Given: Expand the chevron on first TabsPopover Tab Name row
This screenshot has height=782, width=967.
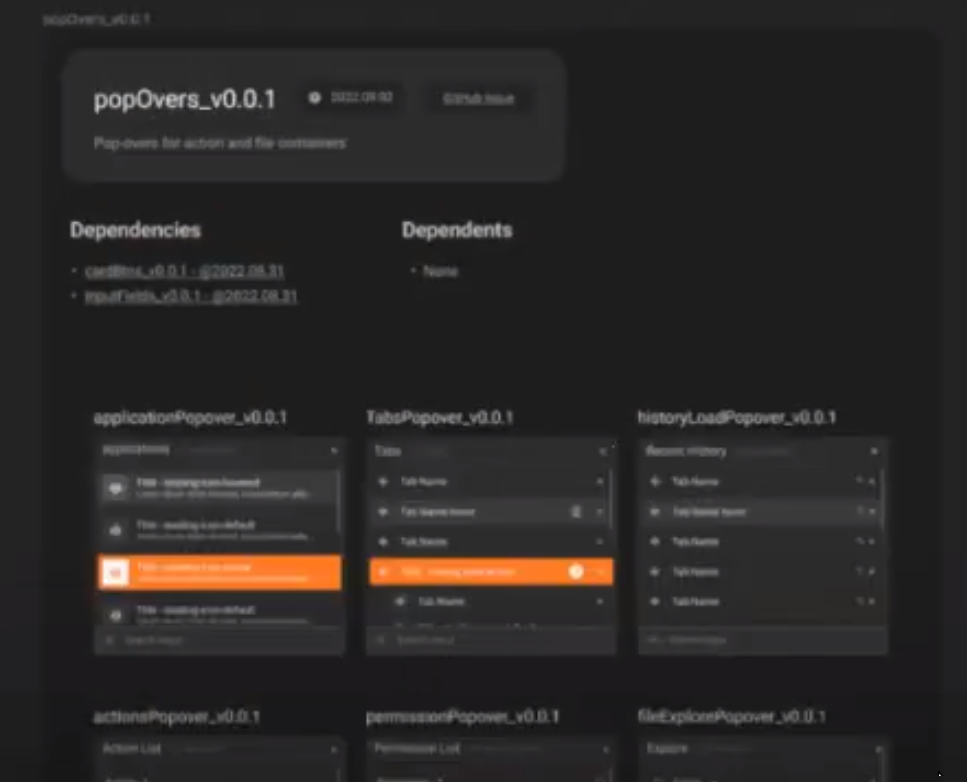Looking at the screenshot, I should (600, 481).
